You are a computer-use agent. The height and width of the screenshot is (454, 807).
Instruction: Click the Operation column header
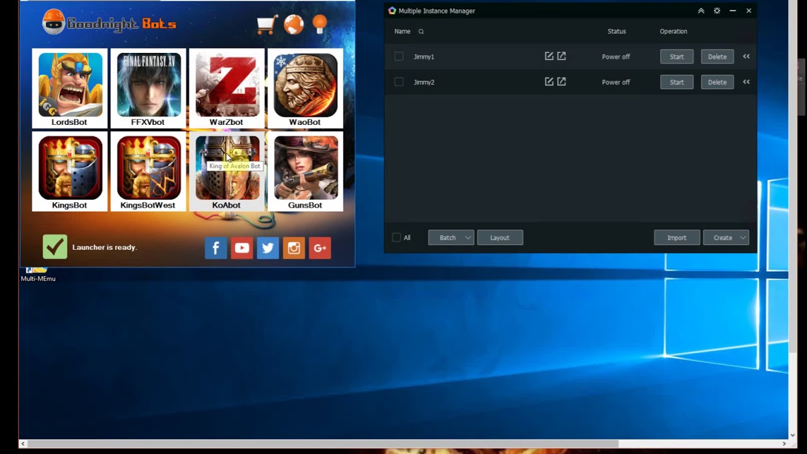coord(673,32)
